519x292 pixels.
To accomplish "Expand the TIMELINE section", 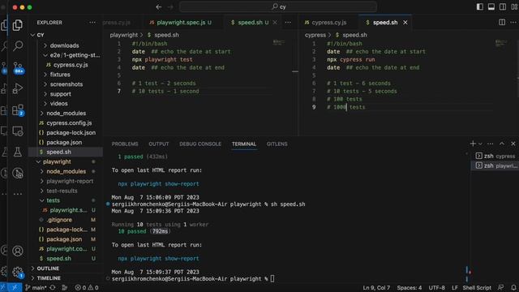I will tap(66, 278).
